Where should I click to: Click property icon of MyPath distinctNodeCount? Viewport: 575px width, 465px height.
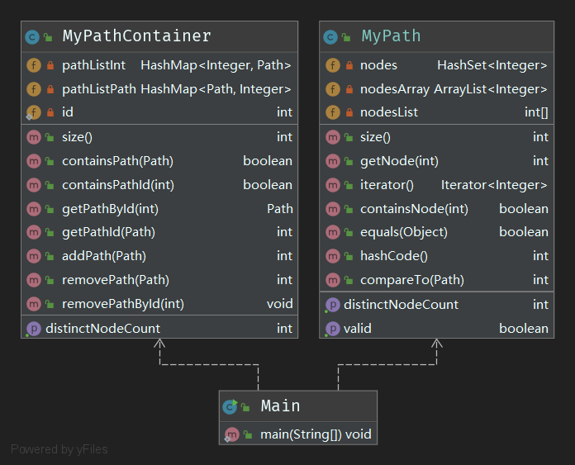(333, 305)
